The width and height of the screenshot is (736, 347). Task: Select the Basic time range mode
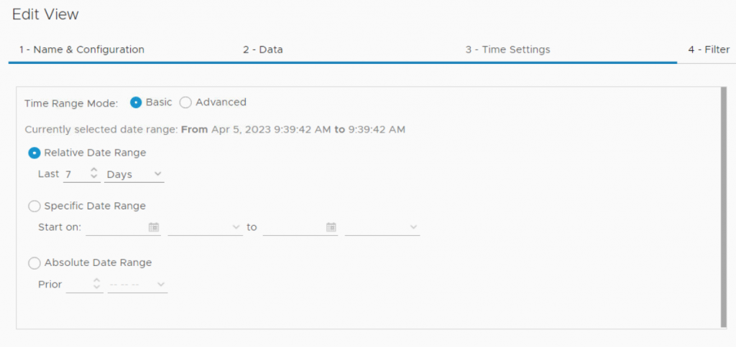pos(136,103)
